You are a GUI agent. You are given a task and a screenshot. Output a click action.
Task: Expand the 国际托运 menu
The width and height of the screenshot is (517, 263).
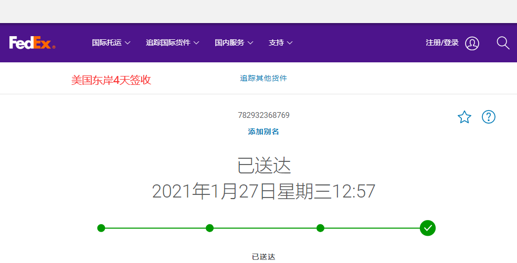pyautogui.click(x=111, y=42)
